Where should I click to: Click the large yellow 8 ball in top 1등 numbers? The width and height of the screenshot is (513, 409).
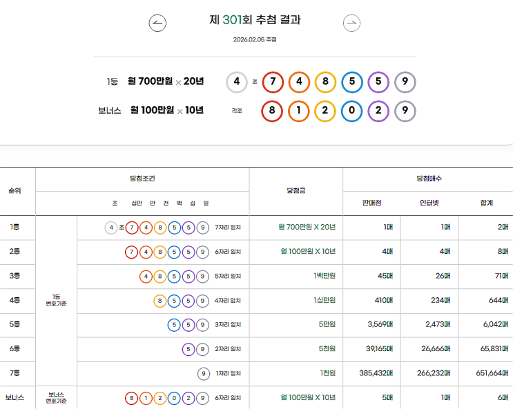[x=325, y=82]
